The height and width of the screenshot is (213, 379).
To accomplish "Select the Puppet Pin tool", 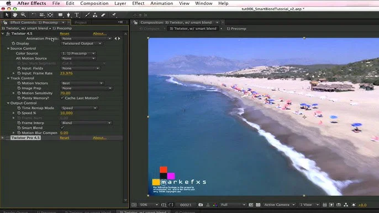I will (x=114, y=15).
